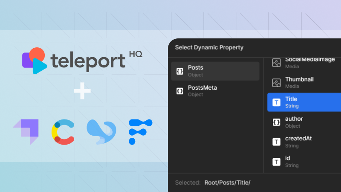Click the teleport HQ wordmark text
Image resolution: width=341 pixels, height=192 pixels.
point(96,61)
